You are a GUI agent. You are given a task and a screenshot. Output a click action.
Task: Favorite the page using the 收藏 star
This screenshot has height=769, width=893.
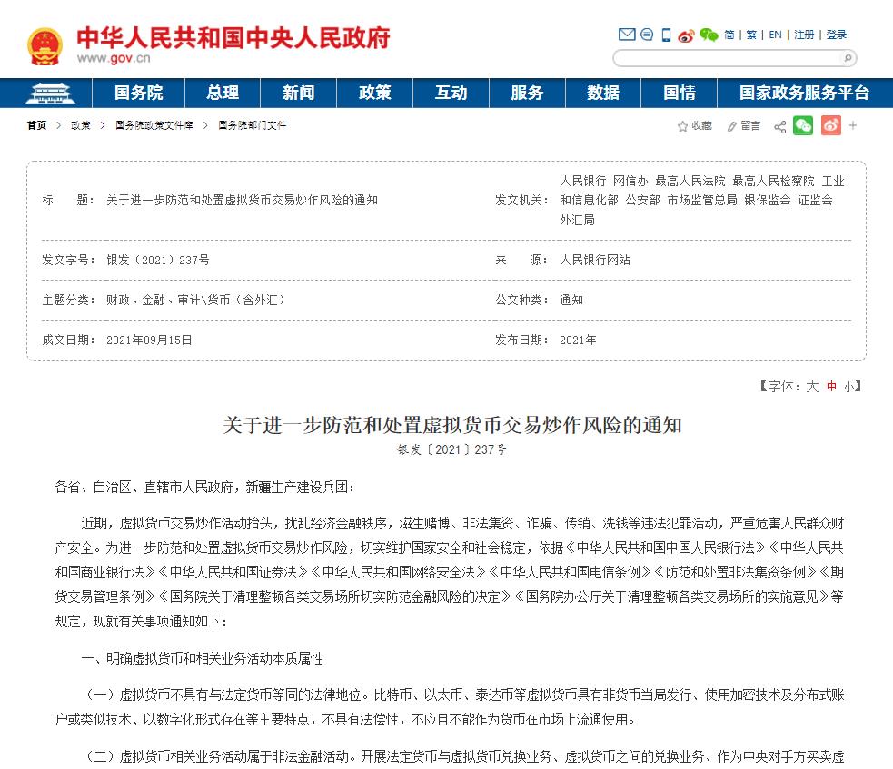[x=693, y=125]
